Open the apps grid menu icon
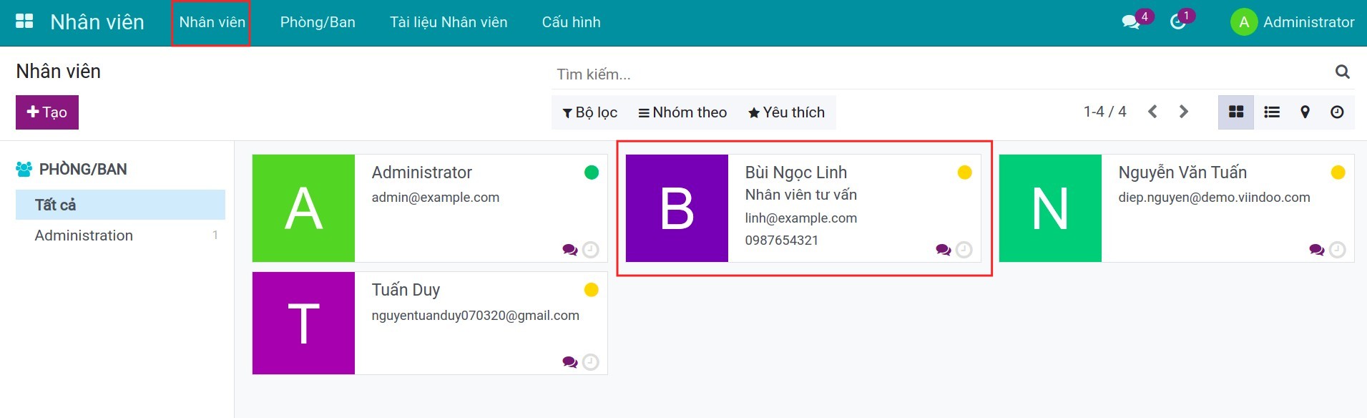 24,21
